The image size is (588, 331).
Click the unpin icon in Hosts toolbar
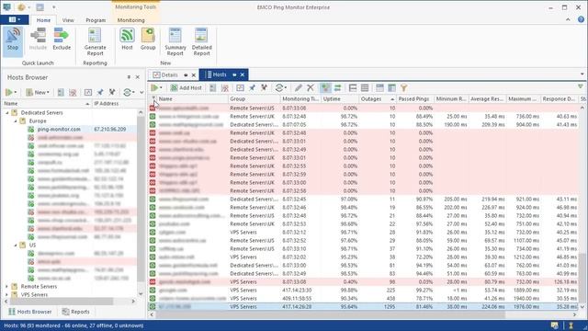264,88
